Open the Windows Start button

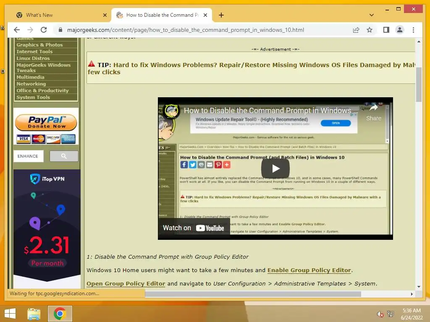click(10, 314)
